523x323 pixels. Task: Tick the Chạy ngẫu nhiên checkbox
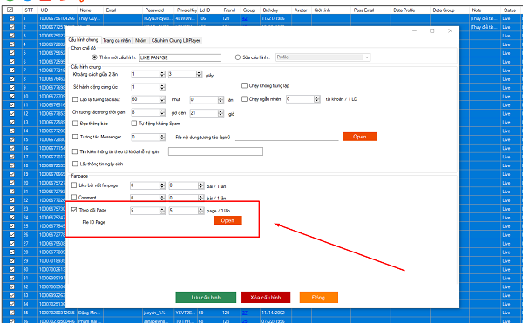click(244, 99)
